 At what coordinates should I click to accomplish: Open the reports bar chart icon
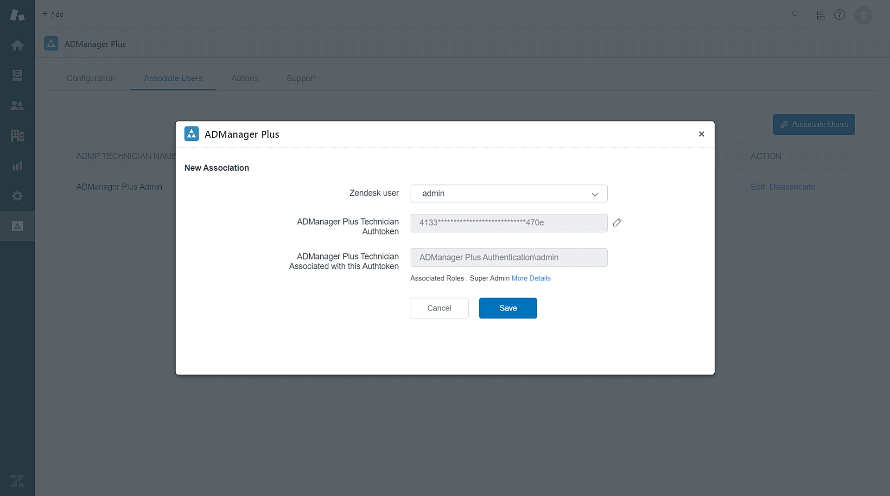tap(17, 165)
